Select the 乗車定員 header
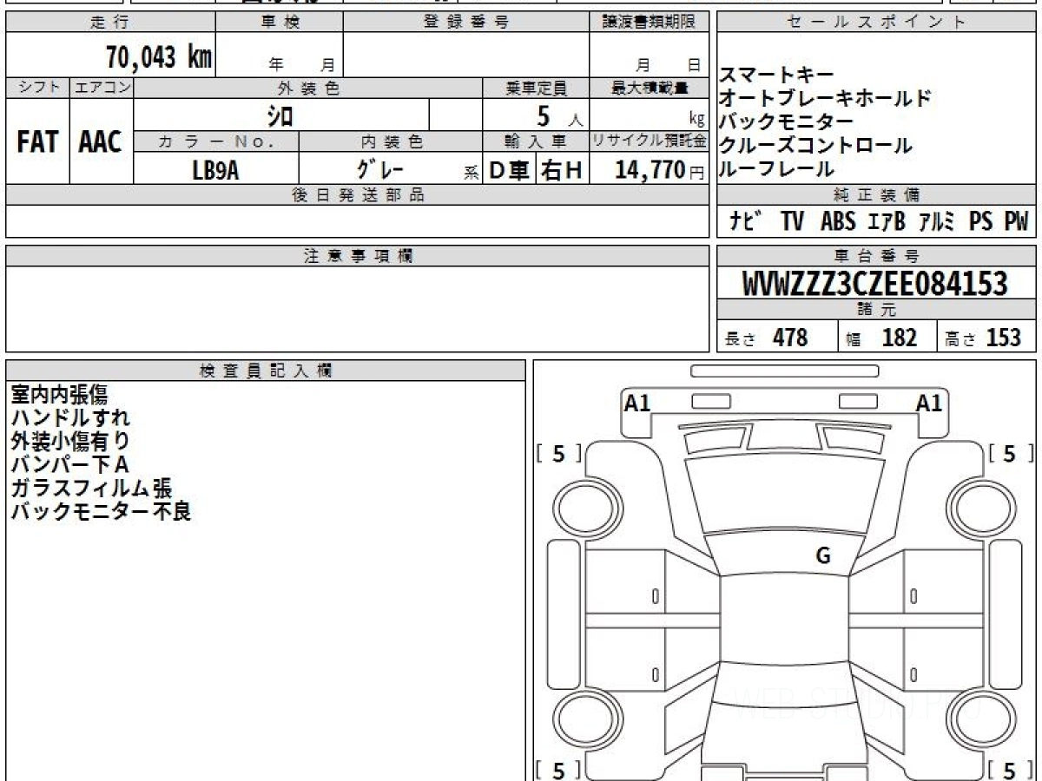This screenshot has height=781, width=1042. (x=536, y=88)
